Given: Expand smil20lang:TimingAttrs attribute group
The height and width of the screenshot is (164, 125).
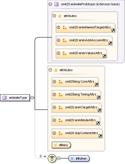Looking at the screenshot, I should 54,94.
